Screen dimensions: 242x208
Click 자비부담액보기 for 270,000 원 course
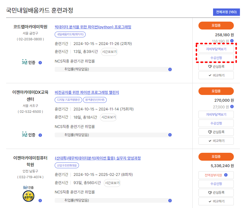(x=216, y=115)
